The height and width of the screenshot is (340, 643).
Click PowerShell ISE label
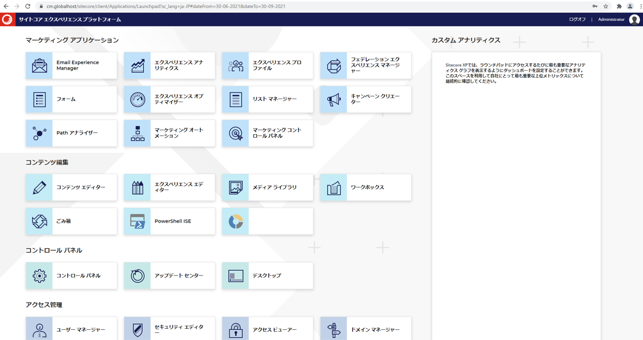tap(173, 221)
